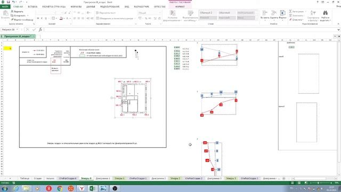Viewport: 341px width, 192px height.
Task: Apply the Обычный 2 cell style
Action: pyautogui.click(x=208, y=13)
